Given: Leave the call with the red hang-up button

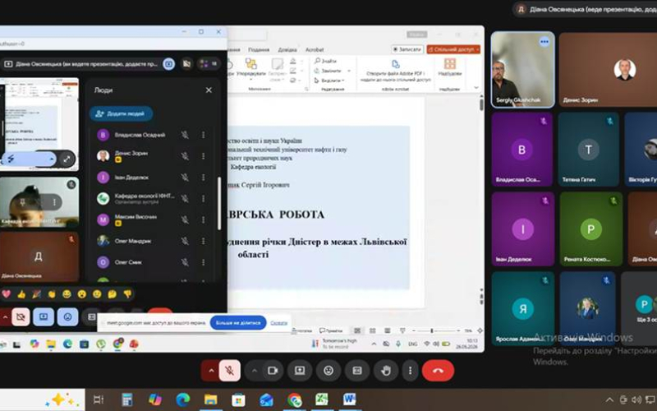Looking at the screenshot, I should click(x=438, y=371).
